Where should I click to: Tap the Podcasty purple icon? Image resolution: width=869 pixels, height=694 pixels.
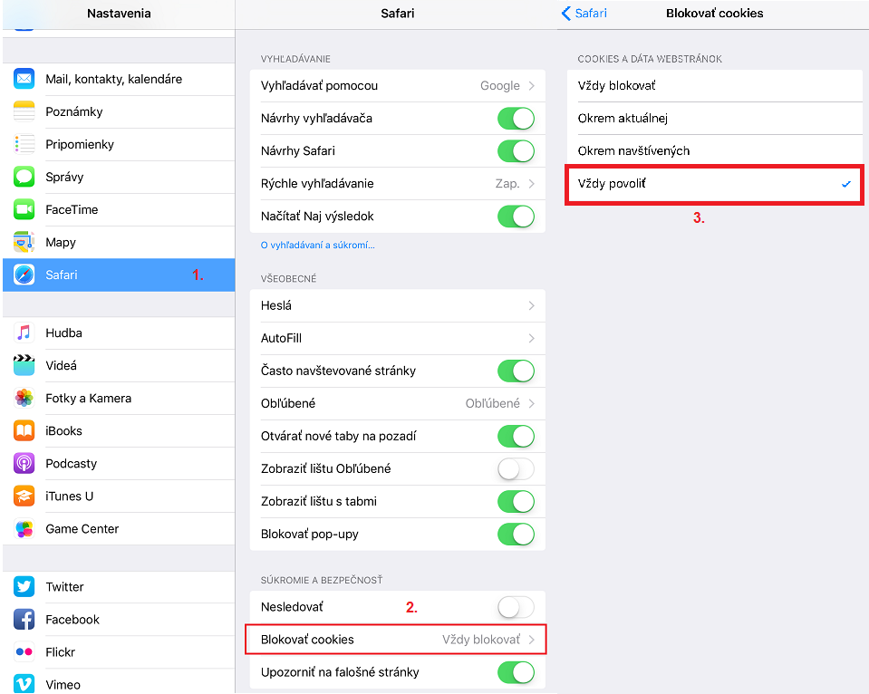click(x=24, y=463)
